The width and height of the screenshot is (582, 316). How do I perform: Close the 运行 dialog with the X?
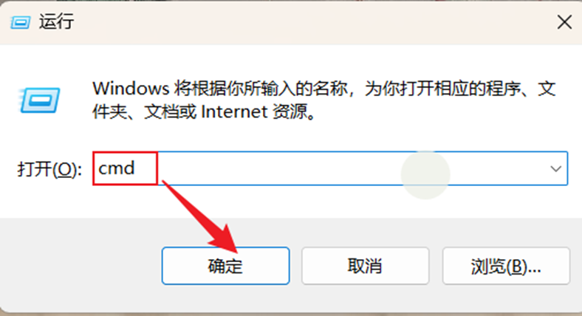point(564,22)
